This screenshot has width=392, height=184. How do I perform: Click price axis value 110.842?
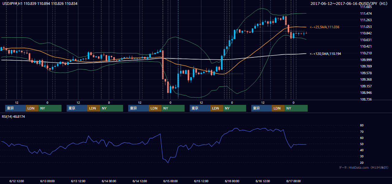(x=366, y=33)
